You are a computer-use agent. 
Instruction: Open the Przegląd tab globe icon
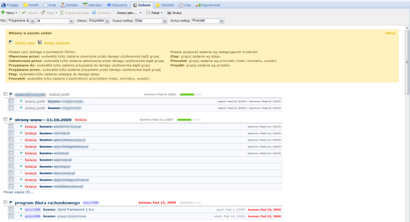[x=4, y=5]
